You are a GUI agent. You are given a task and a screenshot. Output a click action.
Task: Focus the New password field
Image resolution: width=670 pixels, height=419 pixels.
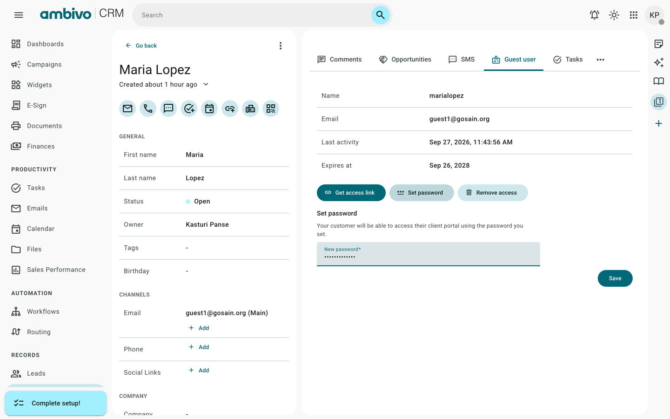pos(429,254)
